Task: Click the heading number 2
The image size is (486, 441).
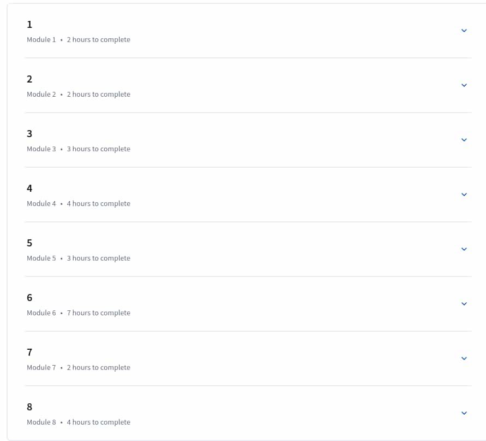Action: pyautogui.click(x=29, y=79)
